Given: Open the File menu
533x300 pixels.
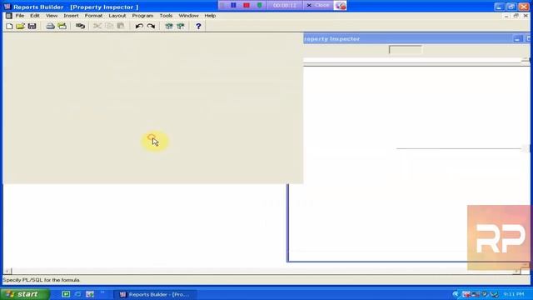Looking at the screenshot, I should (x=20, y=16).
